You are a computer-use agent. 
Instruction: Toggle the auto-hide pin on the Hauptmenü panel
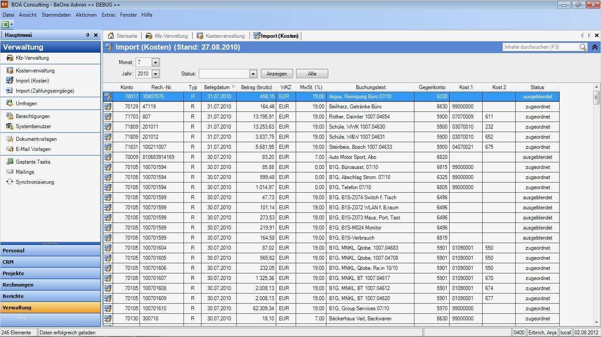click(x=88, y=35)
